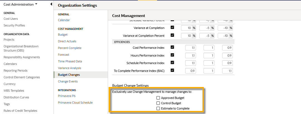301x114 pixels.
Task: Open Distribution Curves page
Action: tap(16, 97)
